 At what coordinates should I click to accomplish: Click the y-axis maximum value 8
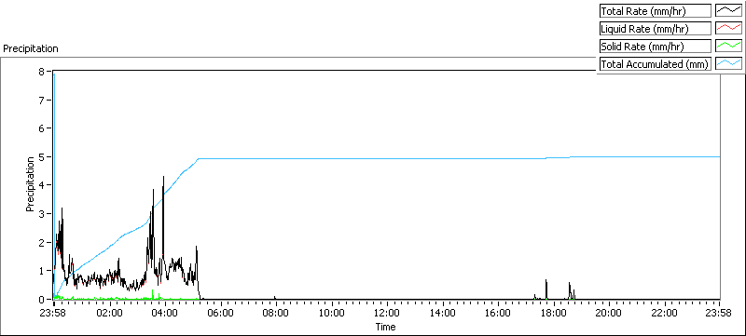click(x=41, y=72)
